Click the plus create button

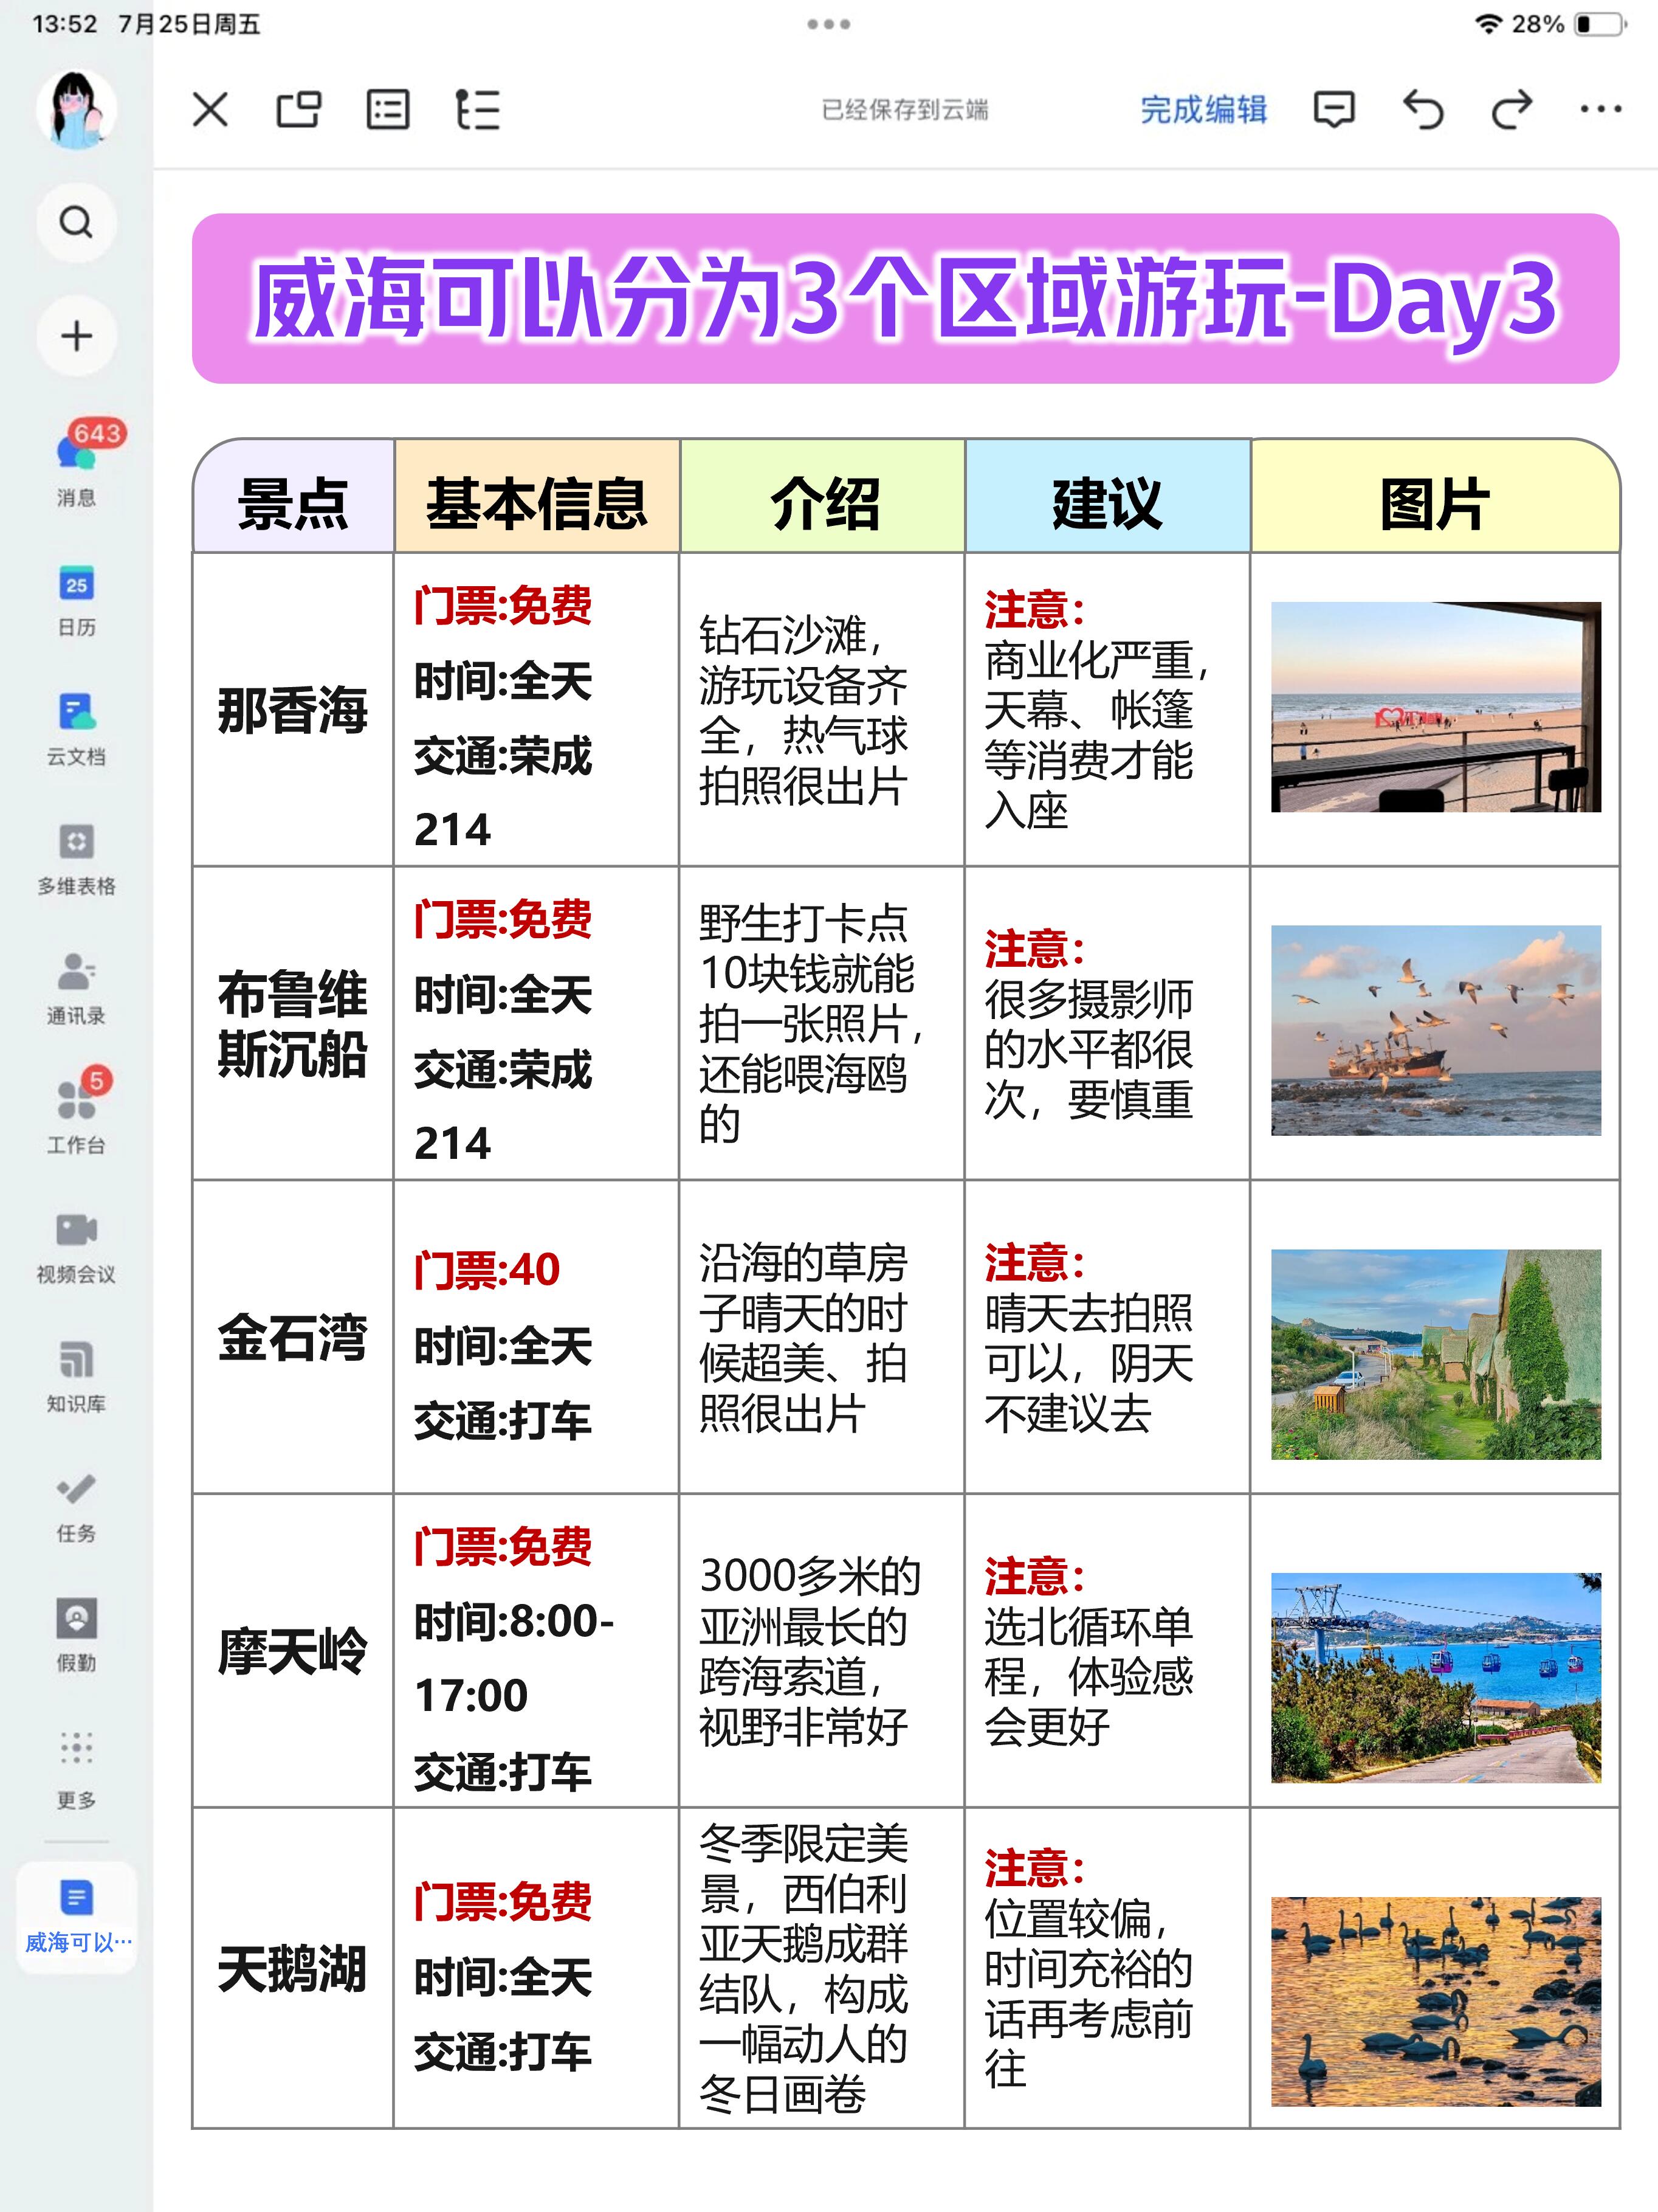coord(76,336)
